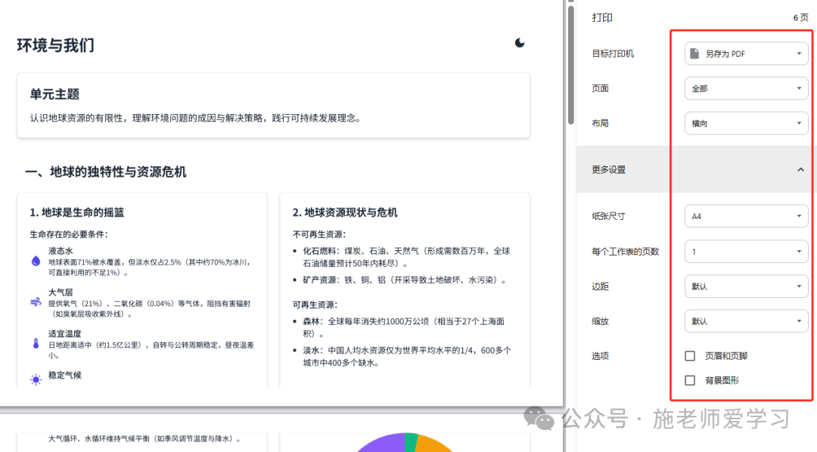Click the PDF file icon in 目标打印机
The width and height of the screenshot is (817, 452).
694,54
